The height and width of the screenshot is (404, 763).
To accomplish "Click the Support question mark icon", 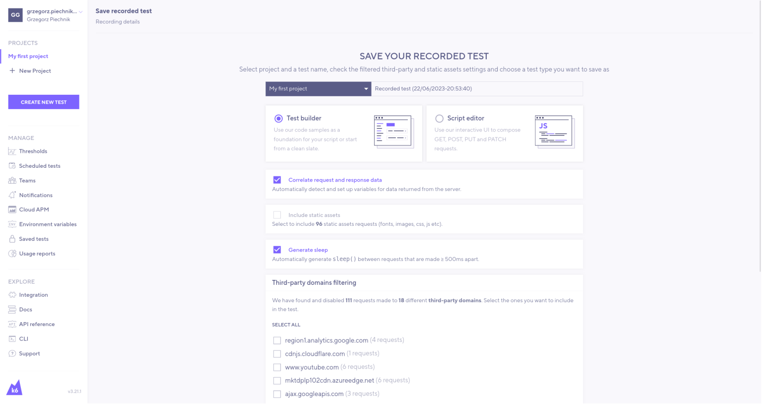I will click(x=12, y=353).
